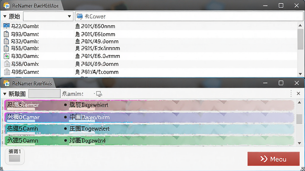Viewport: 305px width, 171px height.
Task: Click the small icon before "2015/E50nnm"
Action: tap(77, 26)
